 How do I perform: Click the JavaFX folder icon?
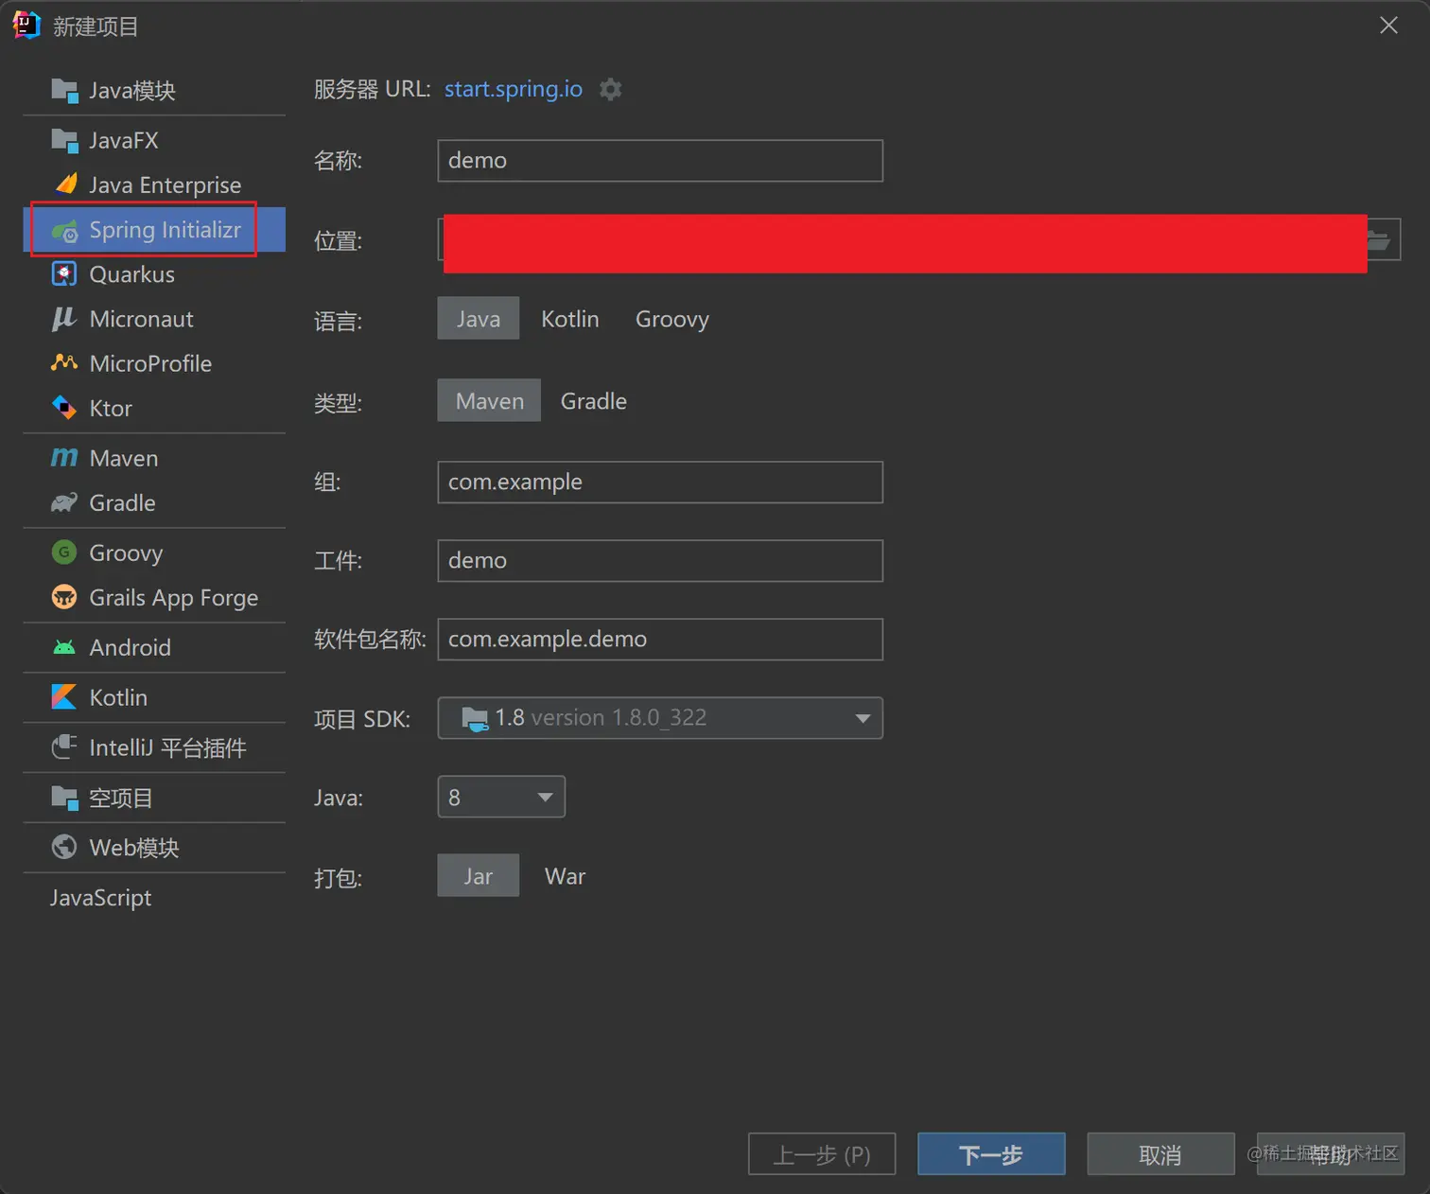[64, 140]
